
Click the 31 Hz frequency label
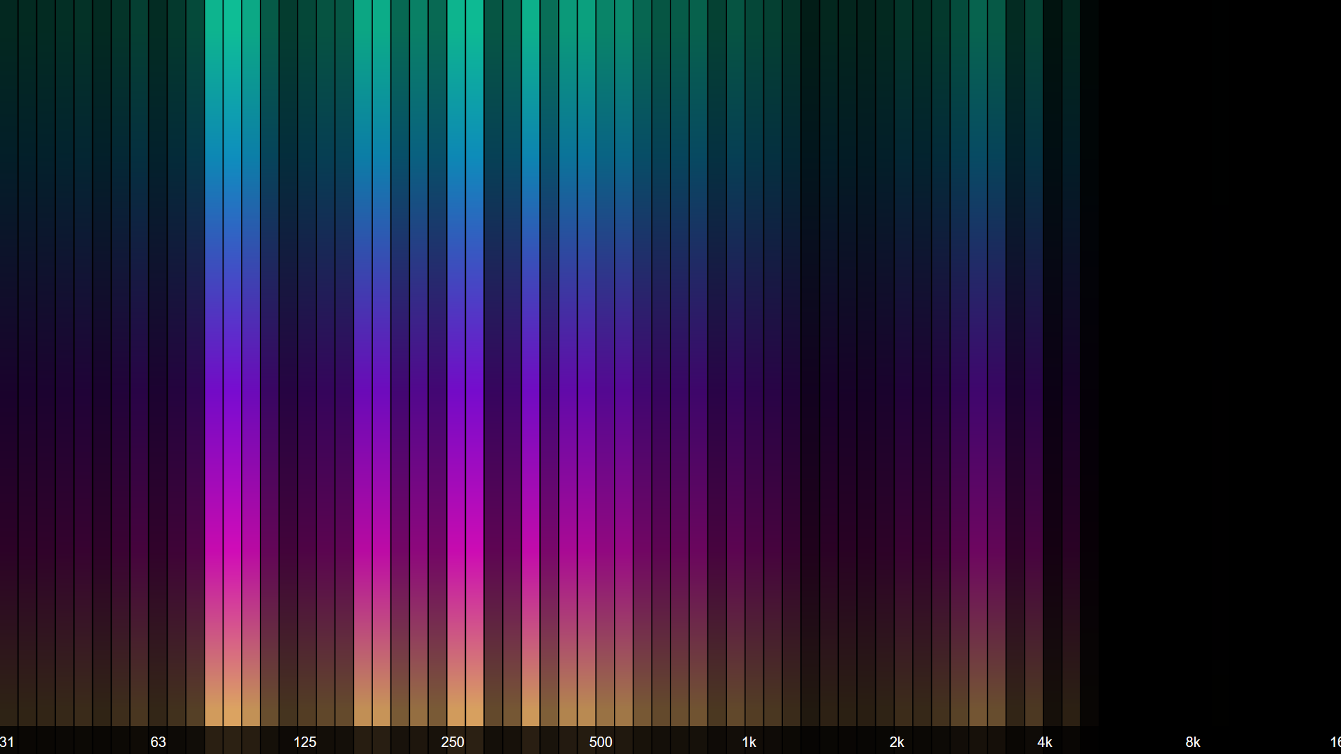(7, 742)
